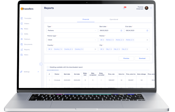Image resolution: width=175 pixels, height=112 pixels.
Task: Open Timetable from the sidebar
Action: tap(27, 18)
